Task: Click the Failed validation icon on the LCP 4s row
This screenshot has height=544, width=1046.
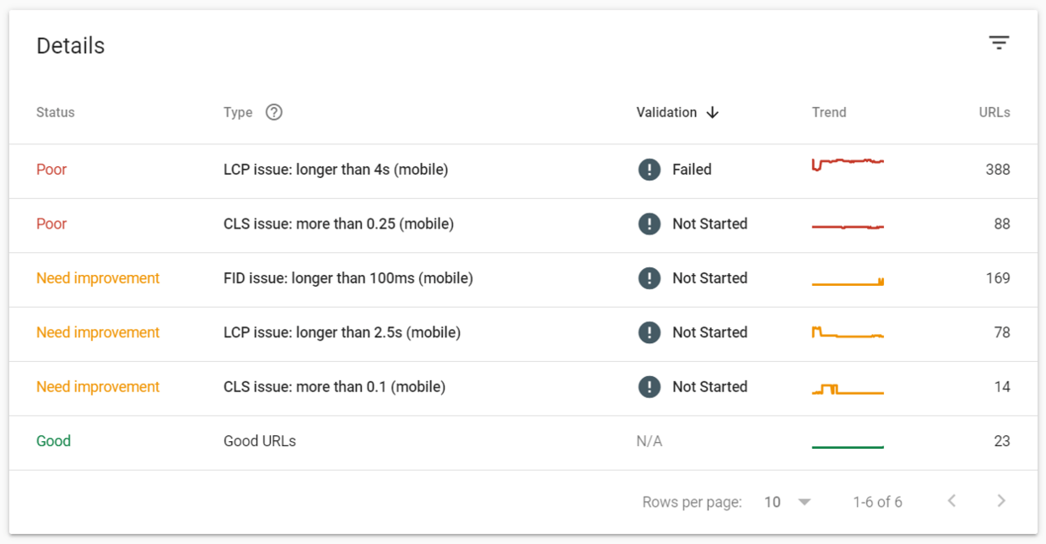Action: [x=649, y=170]
